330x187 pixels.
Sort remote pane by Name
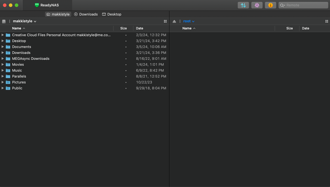[x=189, y=28]
